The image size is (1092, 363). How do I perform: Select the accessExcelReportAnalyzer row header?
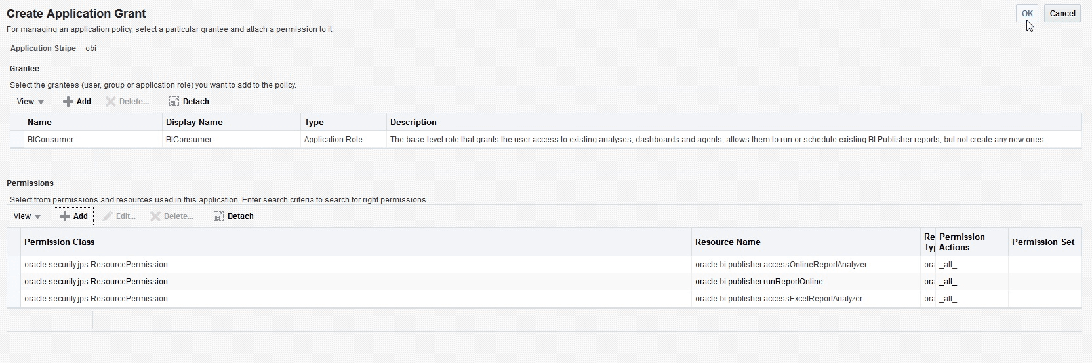[14, 299]
